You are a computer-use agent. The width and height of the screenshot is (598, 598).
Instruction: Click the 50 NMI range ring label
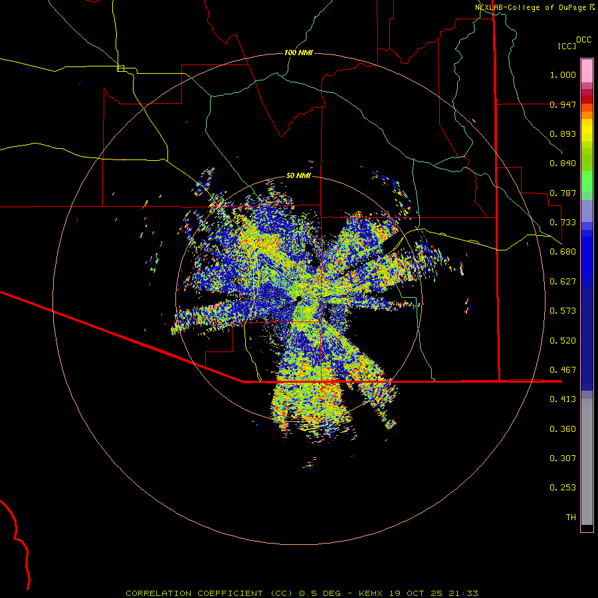298,176
